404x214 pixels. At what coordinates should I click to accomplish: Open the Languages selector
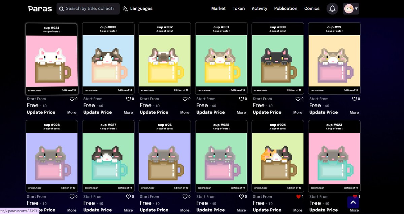point(137,9)
